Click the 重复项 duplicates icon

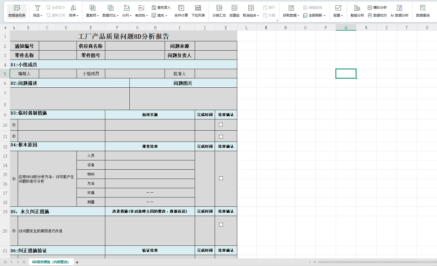pyautogui.click(x=92, y=8)
